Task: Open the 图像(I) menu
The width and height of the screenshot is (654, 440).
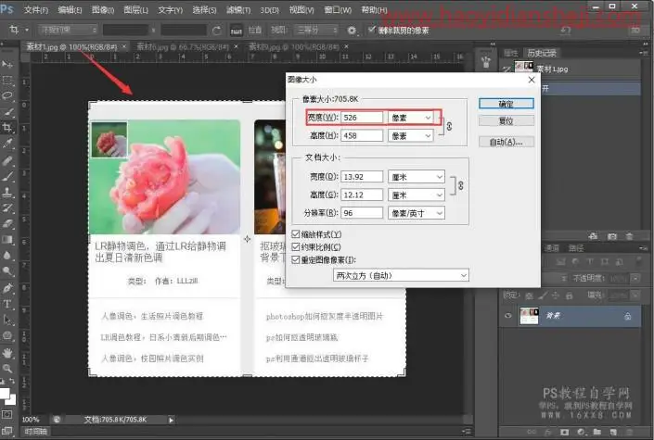Action: (103, 9)
